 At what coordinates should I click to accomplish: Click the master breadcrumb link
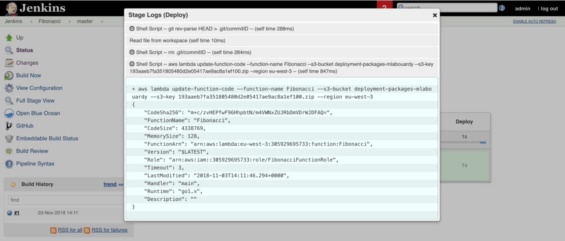[x=85, y=21]
